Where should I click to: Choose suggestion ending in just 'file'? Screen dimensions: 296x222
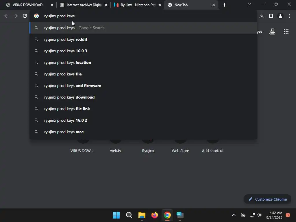(x=143, y=74)
